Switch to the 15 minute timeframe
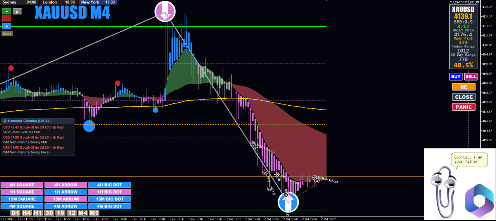 (x=60, y=213)
